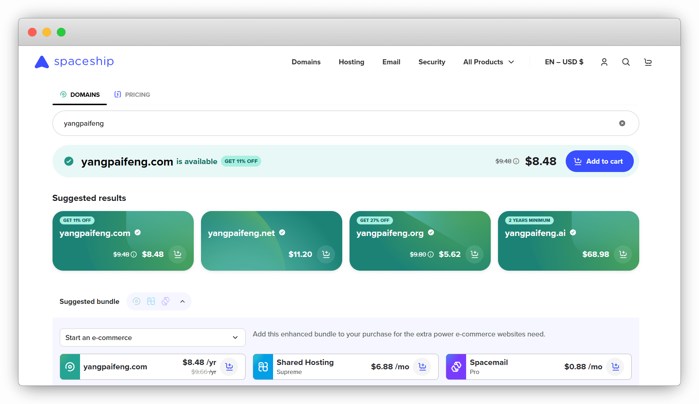Click the search magnifier icon in header

626,62
